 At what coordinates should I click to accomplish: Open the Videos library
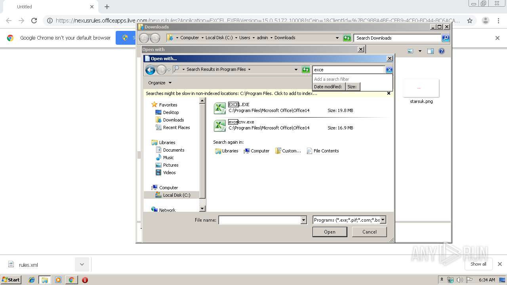pyautogui.click(x=169, y=173)
